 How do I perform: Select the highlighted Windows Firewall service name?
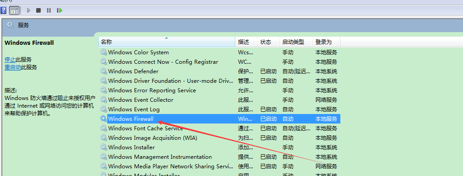tap(131, 119)
